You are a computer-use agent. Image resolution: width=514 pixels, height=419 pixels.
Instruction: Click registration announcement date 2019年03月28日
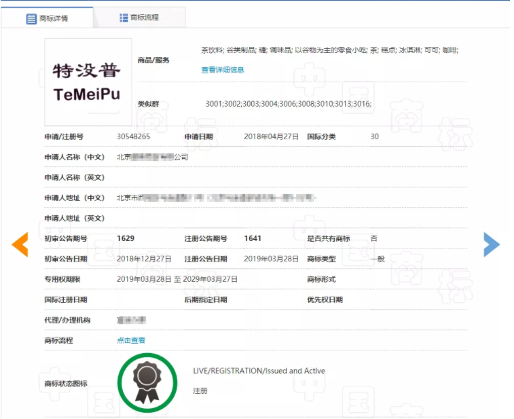(271, 259)
